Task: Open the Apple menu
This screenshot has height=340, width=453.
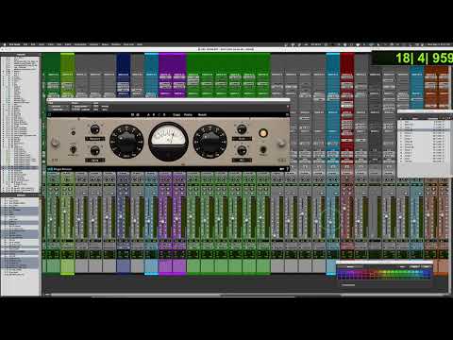Action: pos(5,44)
